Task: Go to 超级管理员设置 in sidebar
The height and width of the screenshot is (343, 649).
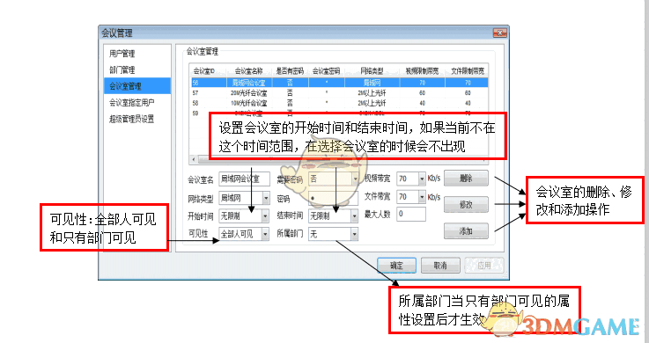Action: tap(131, 119)
